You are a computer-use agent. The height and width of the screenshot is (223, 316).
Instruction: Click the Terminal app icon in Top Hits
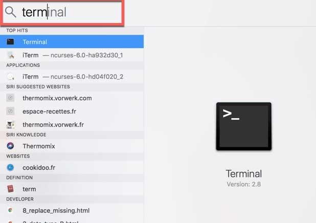(10, 42)
